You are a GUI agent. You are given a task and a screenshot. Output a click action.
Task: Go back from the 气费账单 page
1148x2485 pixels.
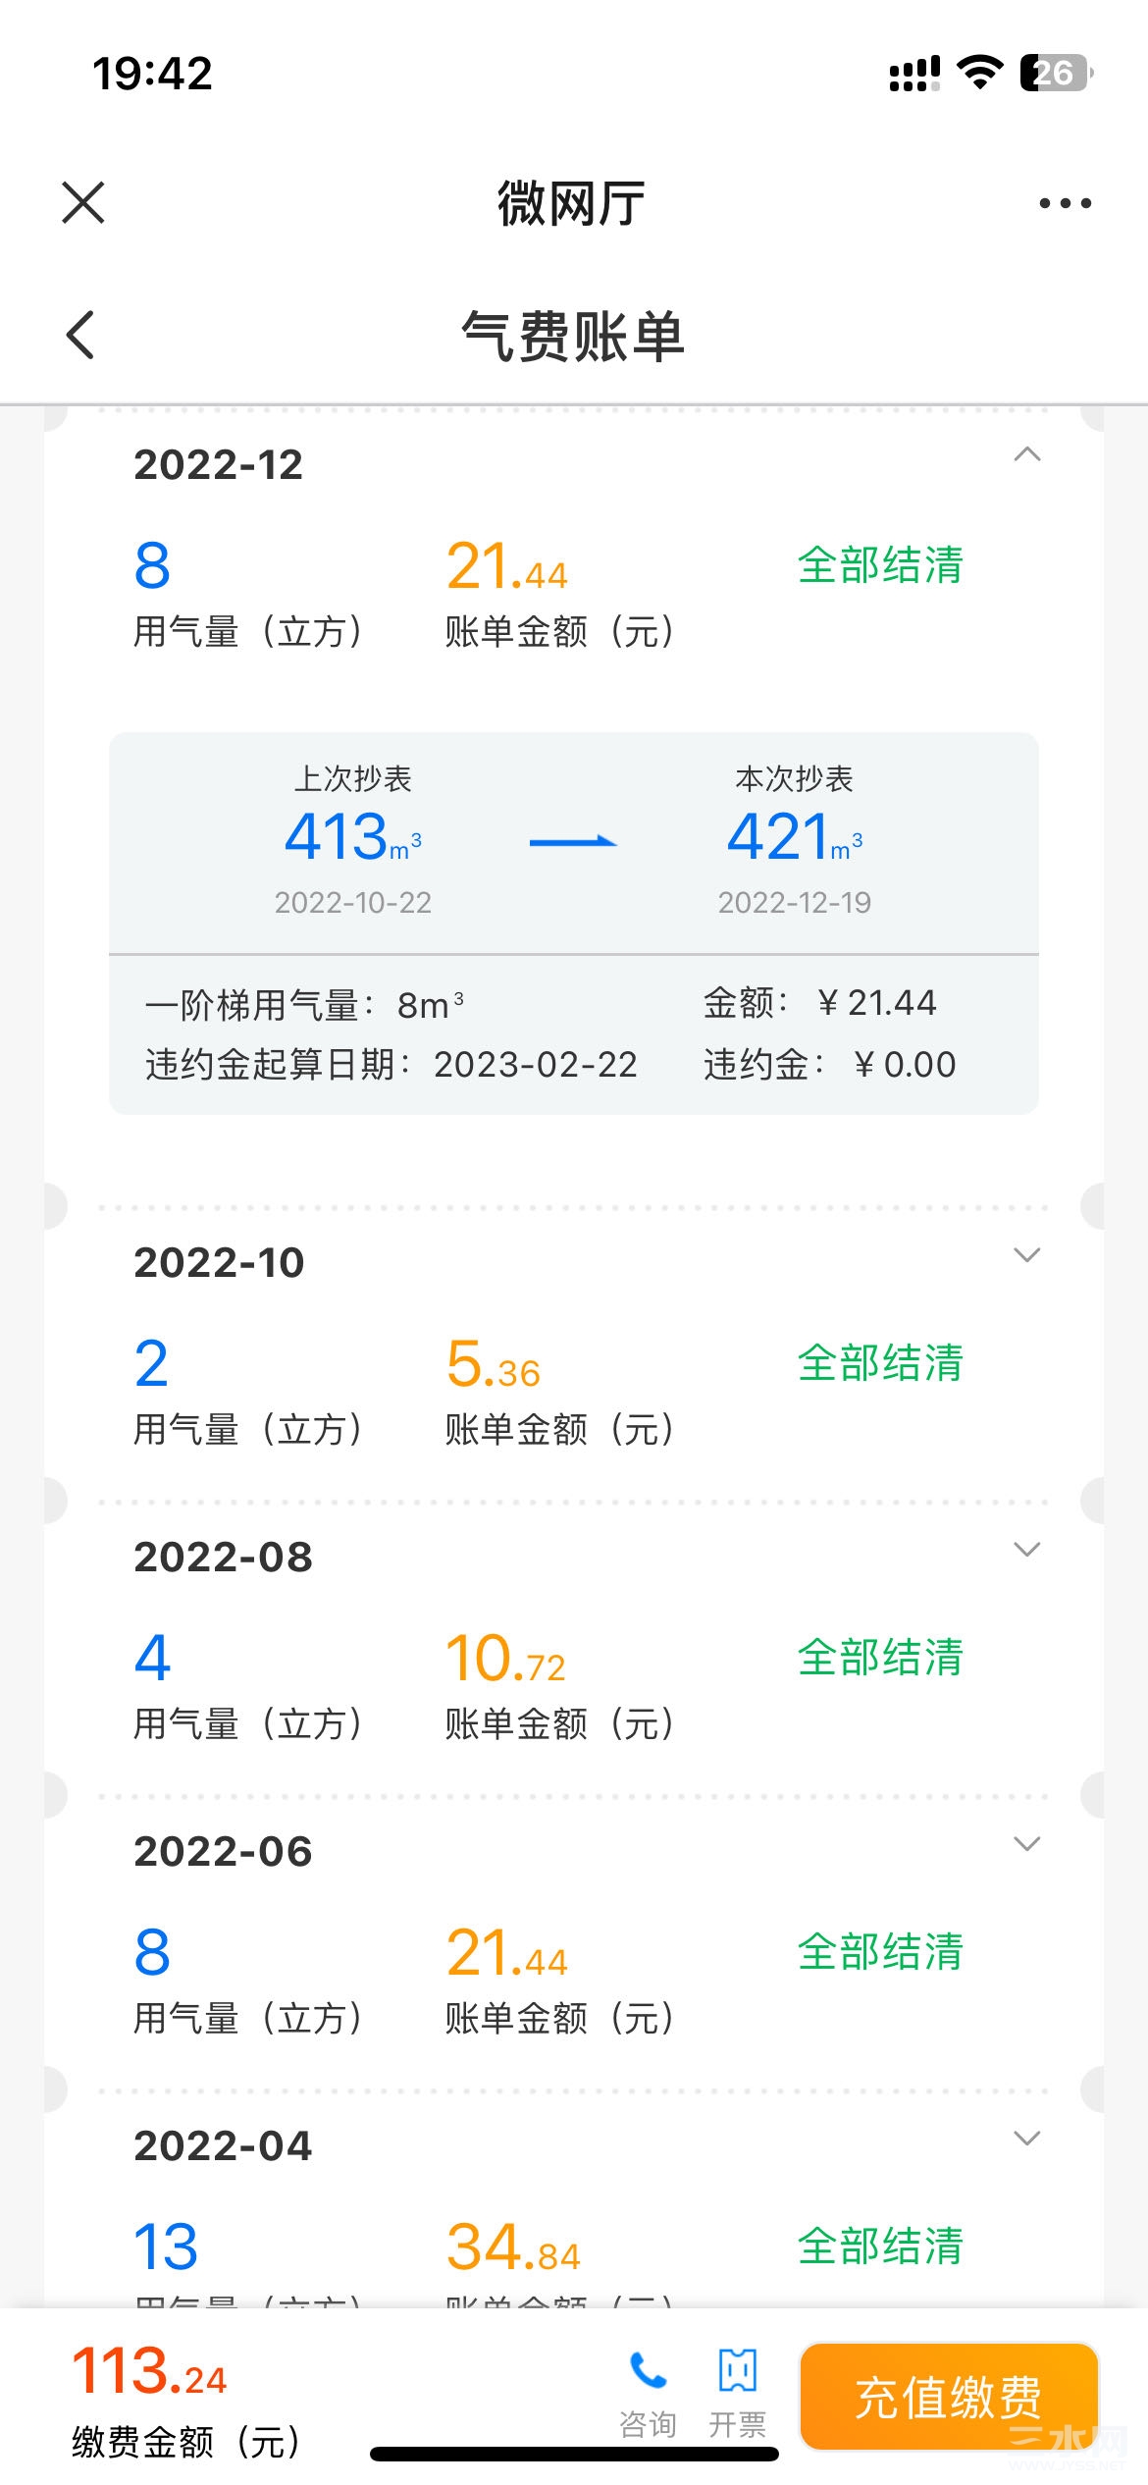(x=80, y=335)
